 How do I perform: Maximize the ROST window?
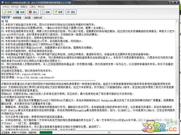pos(173,2)
